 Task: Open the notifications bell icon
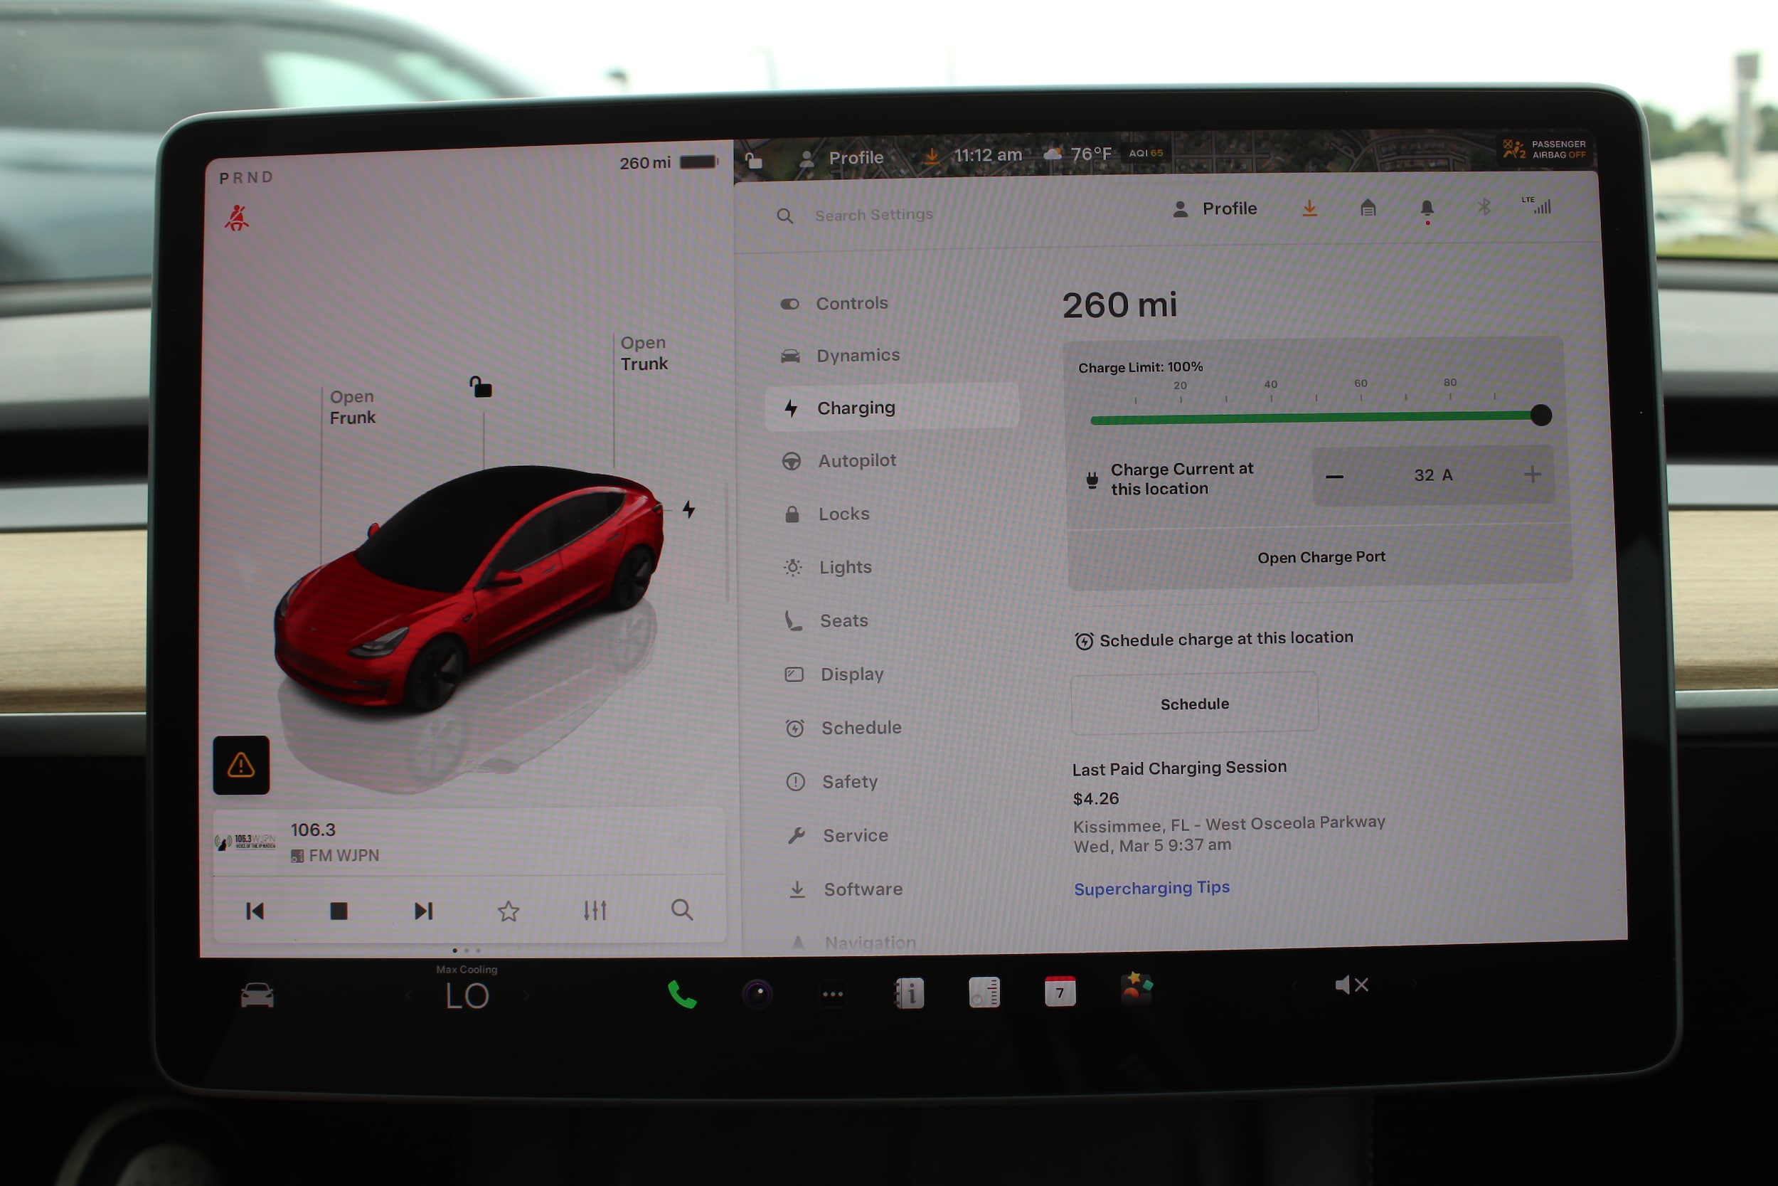point(1427,208)
